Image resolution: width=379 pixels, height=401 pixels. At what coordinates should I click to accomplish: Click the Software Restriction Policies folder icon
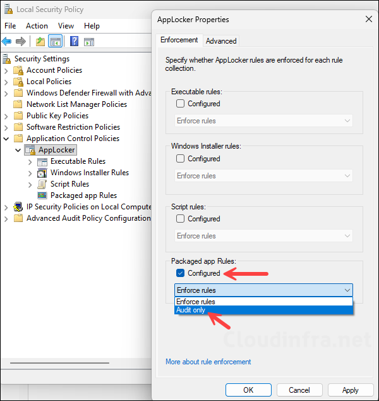coord(18,127)
